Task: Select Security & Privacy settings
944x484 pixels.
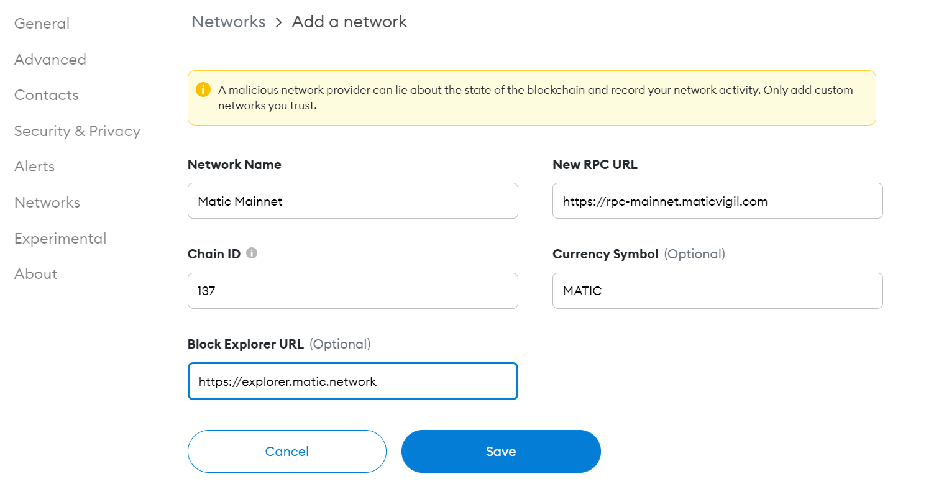Action: click(x=77, y=131)
